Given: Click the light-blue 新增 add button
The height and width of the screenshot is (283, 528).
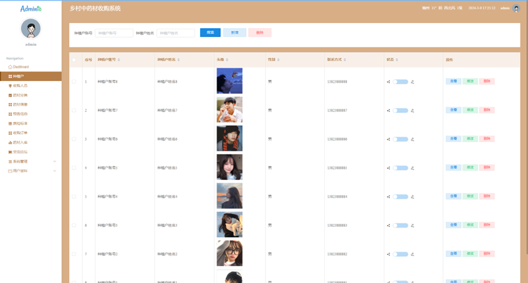Looking at the screenshot, I should click(235, 32).
